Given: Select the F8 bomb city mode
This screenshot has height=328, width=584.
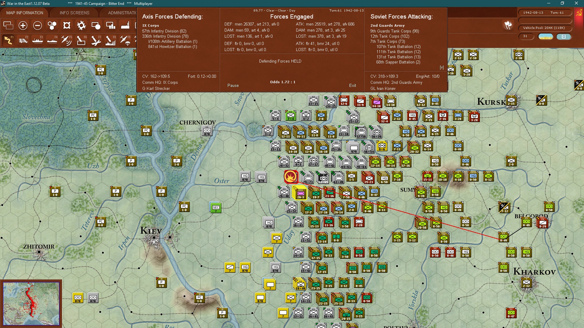Looking at the screenshot, I should 110,40.
